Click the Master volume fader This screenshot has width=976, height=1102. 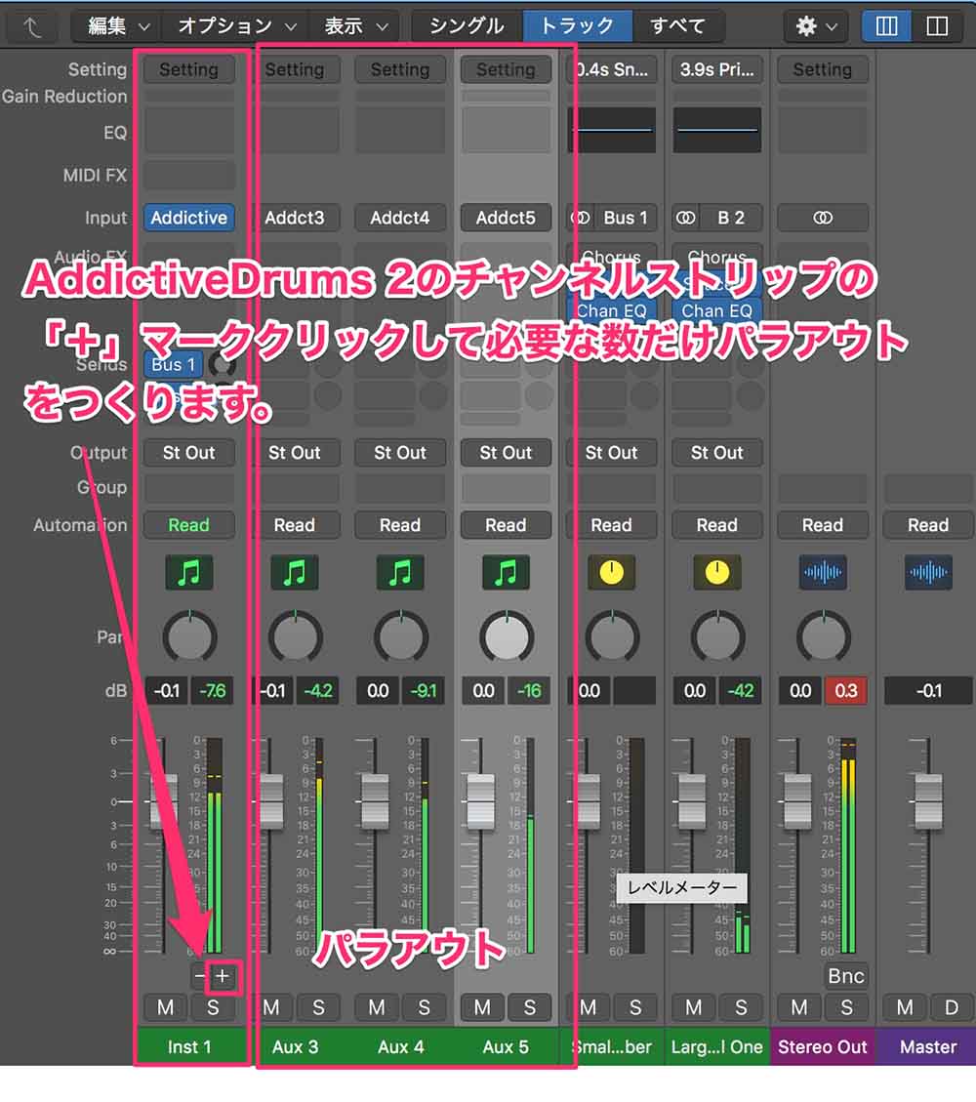[x=928, y=800]
